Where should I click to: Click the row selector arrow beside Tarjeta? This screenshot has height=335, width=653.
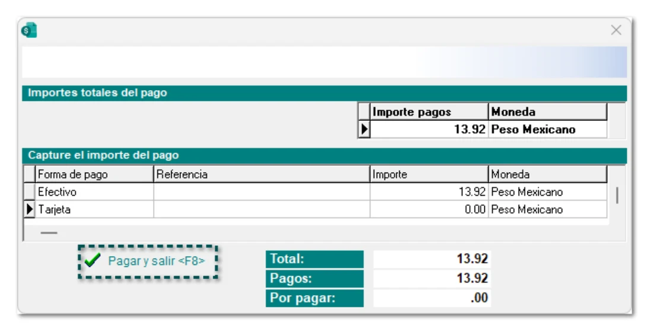pyautogui.click(x=30, y=209)
